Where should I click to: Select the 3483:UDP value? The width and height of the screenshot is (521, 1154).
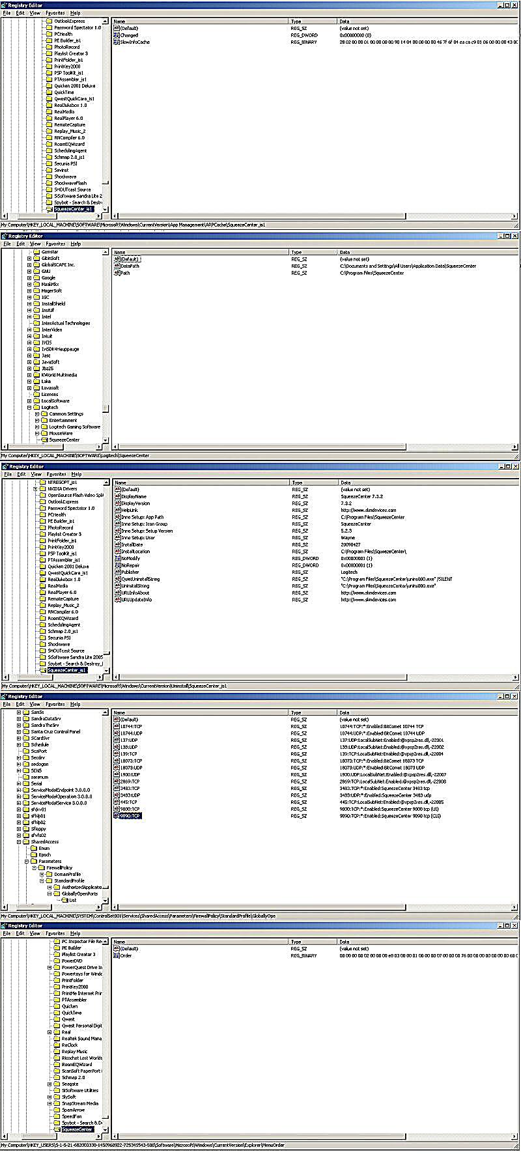pos(130,795)
